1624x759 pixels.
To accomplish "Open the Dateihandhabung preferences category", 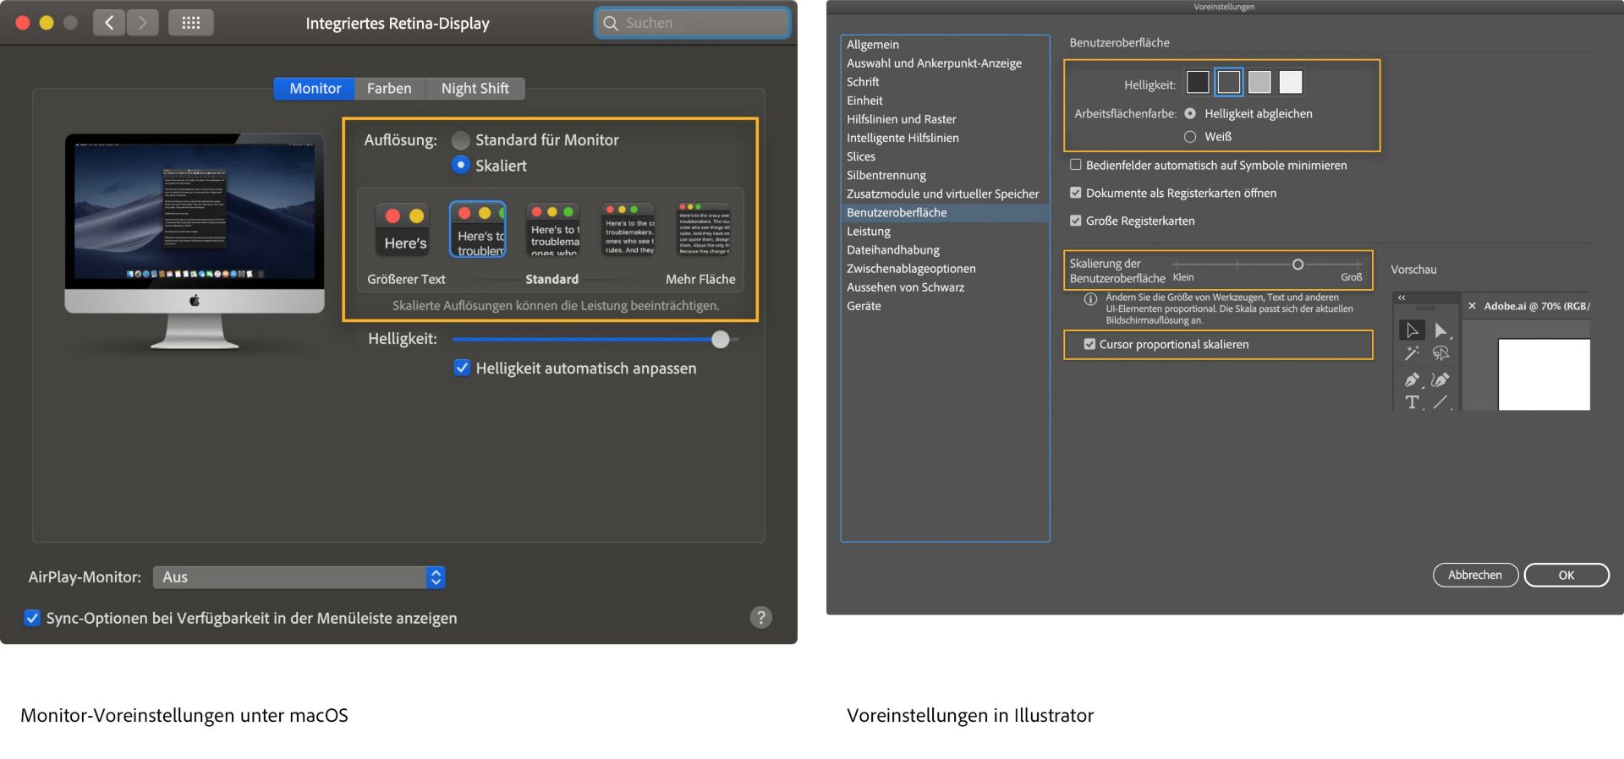I will [945, 250].
